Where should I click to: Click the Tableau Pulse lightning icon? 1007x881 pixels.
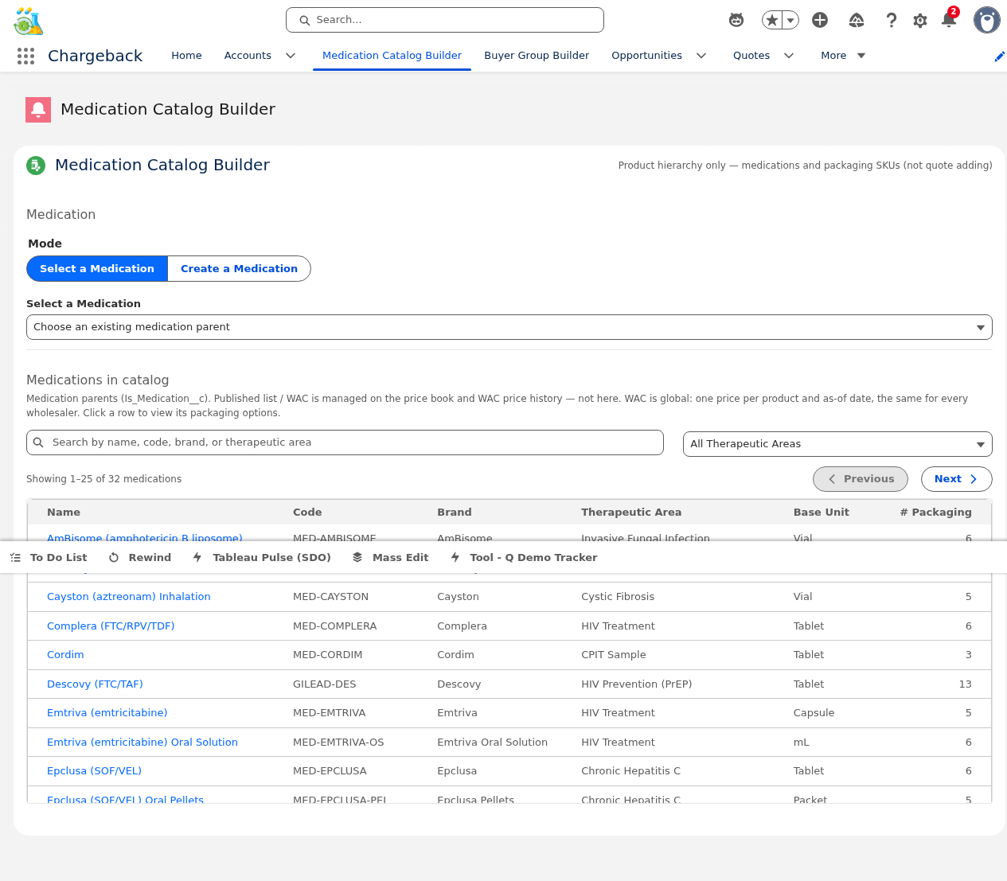pos(197,558)
